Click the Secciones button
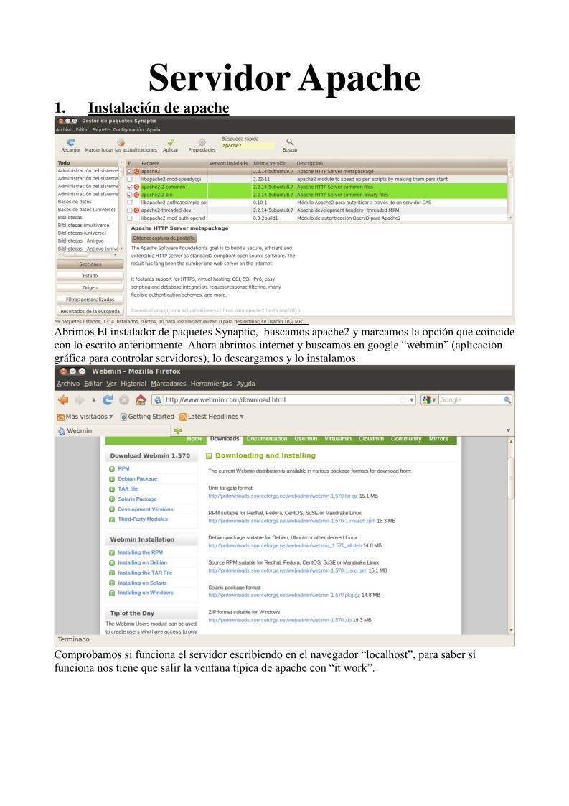Screen dimensions: 569x806 (90, 264)
